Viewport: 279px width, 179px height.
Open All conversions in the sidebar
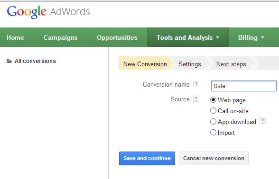click(x=35, y=61)
